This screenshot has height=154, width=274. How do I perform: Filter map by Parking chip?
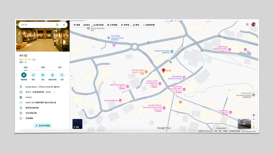point(125,25)
